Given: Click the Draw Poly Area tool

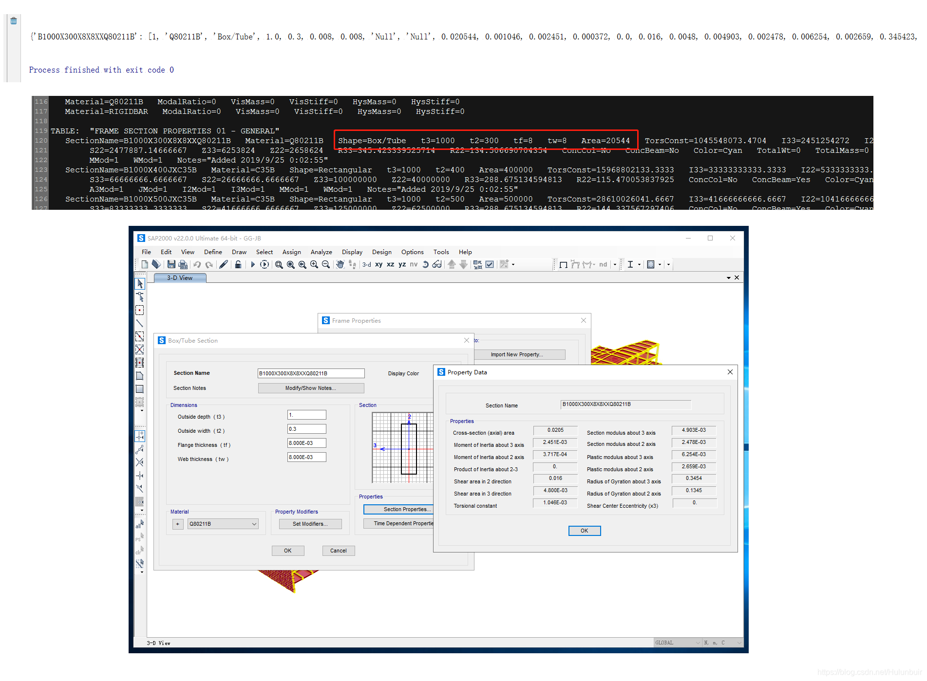Looking at the screenshot, I should pyautogui.click(x=140, y=376).
